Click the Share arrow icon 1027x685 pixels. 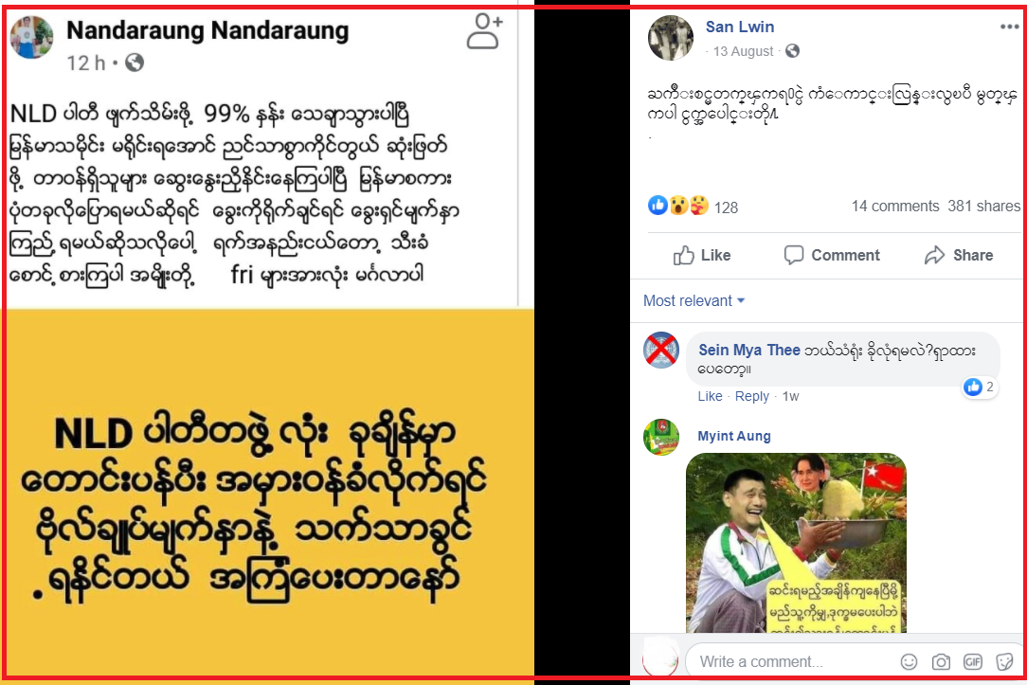935,256
